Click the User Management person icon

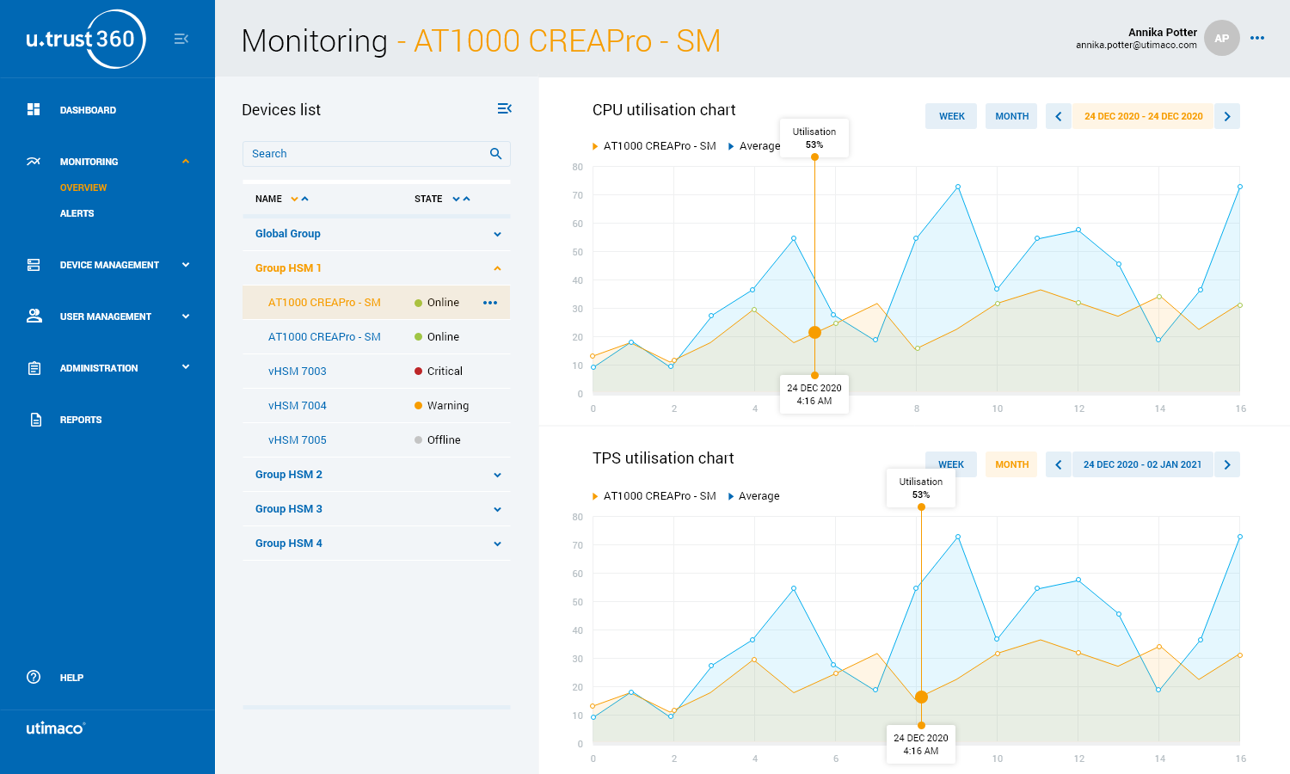pyautogui.click(x=34, y=316)
